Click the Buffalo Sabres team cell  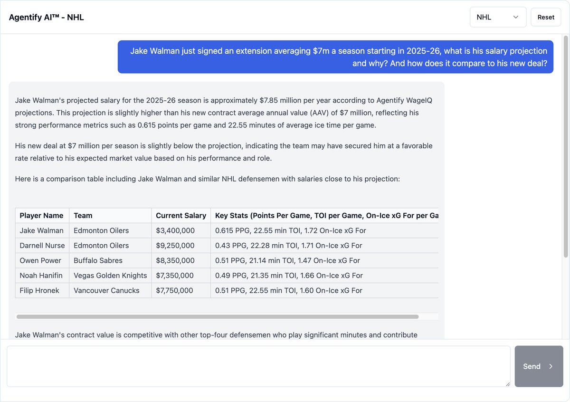[x=110, y=260]
